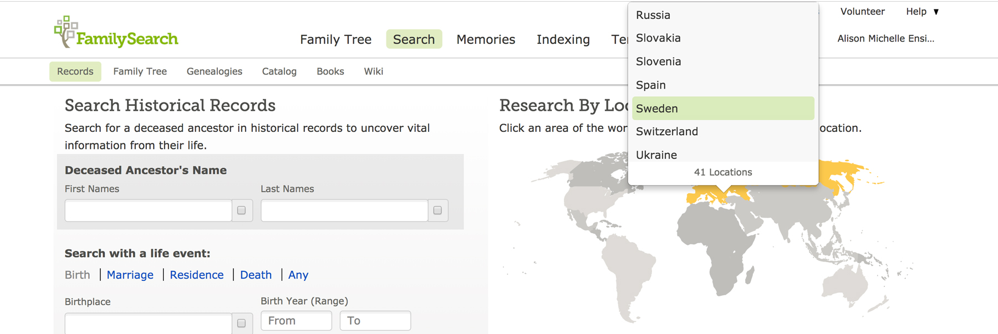Click the Last Names input field
The image size is (998, 334).
tap(344, 210)
